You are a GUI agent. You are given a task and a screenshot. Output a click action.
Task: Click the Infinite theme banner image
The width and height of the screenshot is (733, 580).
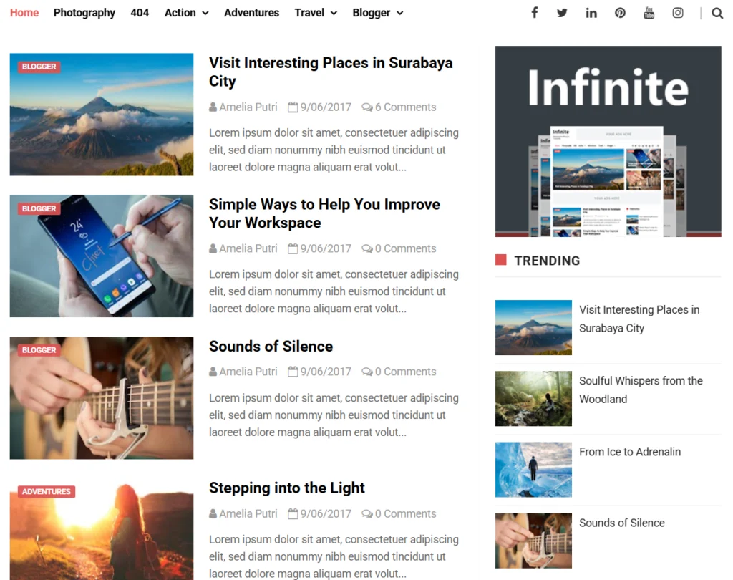(x=608, y=141)
